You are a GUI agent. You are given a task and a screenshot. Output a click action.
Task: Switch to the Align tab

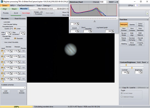pyautogui.click(x=5, y=9)
